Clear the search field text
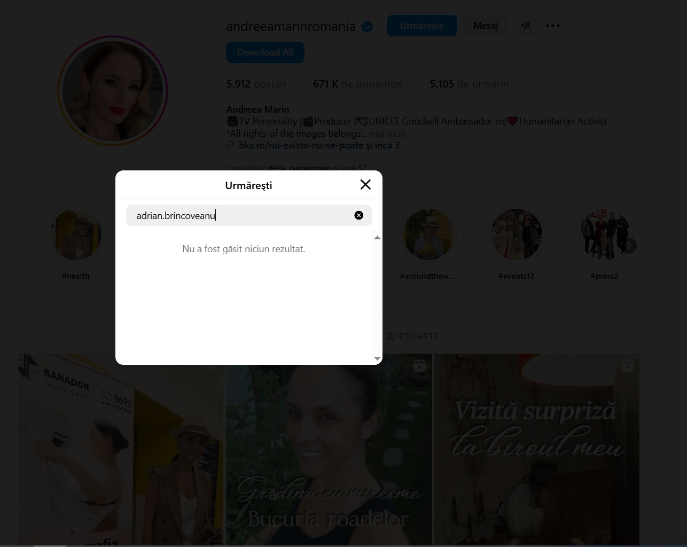 pyautogui.click(x=359, y=215)
